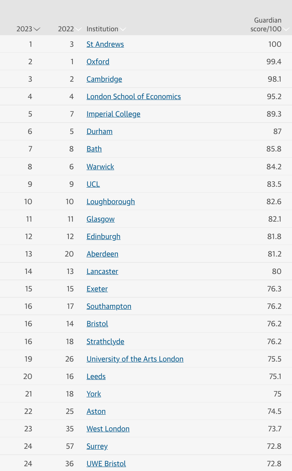Sort by Institution column chevron
Image resolution: width=292 pixels, height=471 pixels.
coord(123,29)
